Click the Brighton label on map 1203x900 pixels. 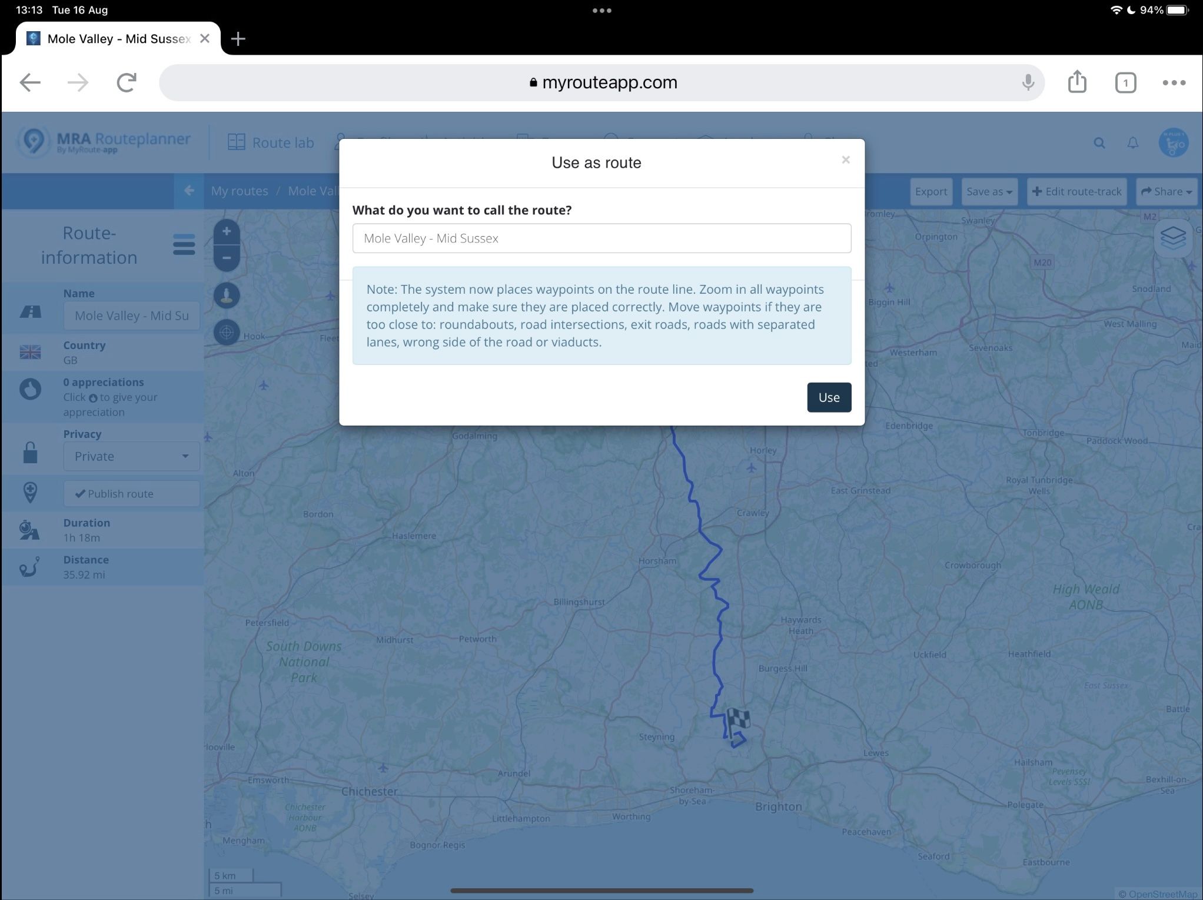[x=778, y=806]
